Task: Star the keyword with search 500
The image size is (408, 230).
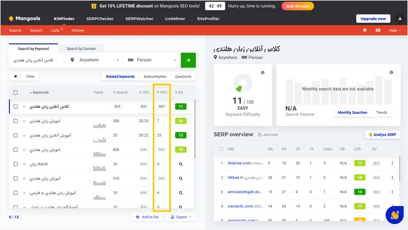Action: [x=24, y=121]
